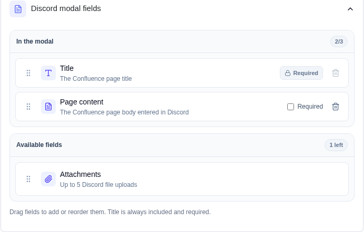
Task: Click the Page content document icon
Action: click(x=48, y=107)
